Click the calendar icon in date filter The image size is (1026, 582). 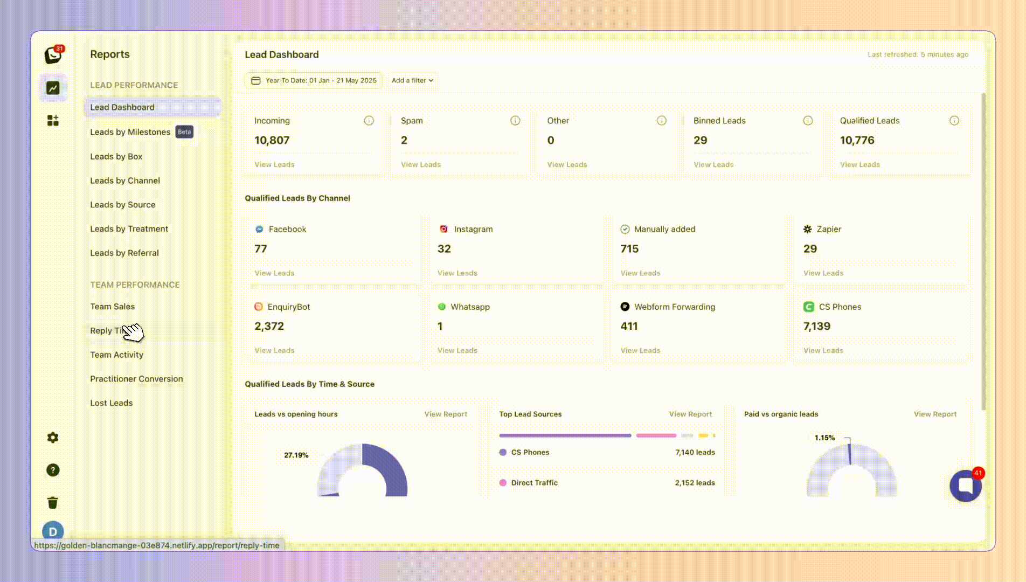coord(256,80)
